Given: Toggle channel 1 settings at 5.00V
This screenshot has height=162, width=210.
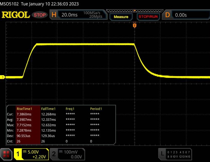Looking at the screenshot, I should click(x=31, y=154).
